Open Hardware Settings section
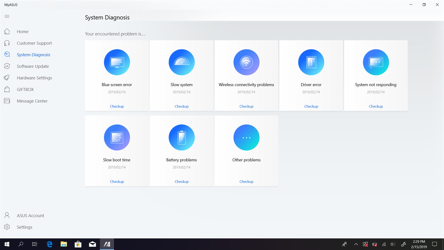This screenshot has width=444, height=250. point(34,78)
